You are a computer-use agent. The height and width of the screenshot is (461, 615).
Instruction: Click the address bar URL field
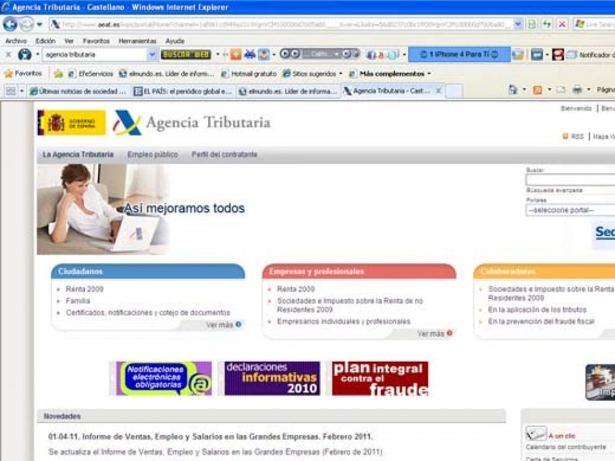(x=281, y=24)
